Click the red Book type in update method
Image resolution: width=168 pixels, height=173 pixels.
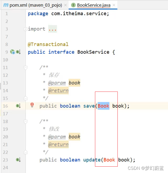109,160
